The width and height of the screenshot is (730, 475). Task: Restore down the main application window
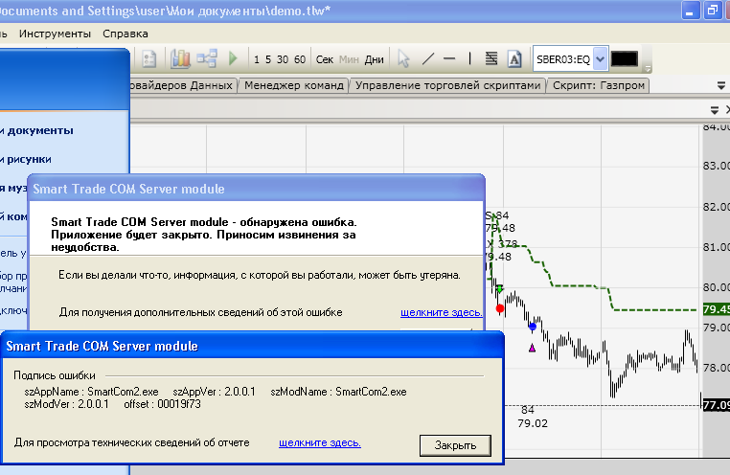coord(713,11)
